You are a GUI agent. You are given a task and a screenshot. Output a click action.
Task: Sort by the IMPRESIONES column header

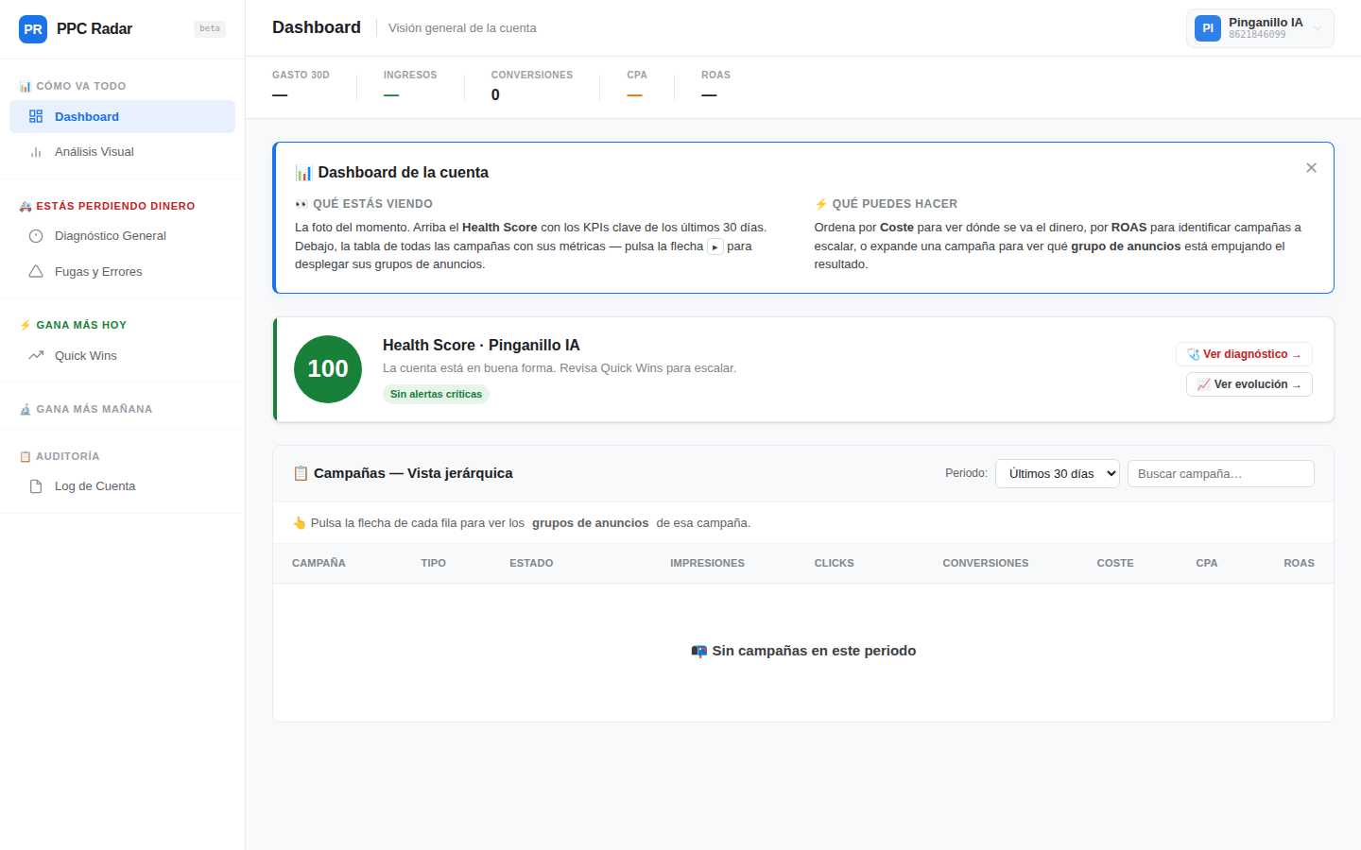(x=707, y=563)
